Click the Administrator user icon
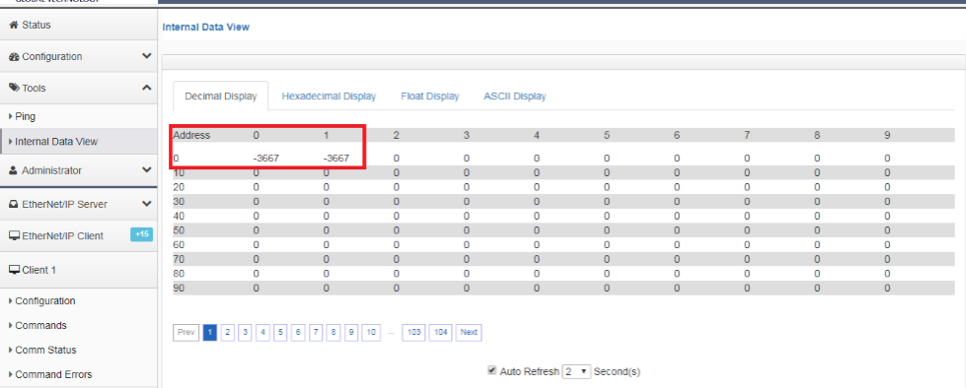 (x=14, y=170)
